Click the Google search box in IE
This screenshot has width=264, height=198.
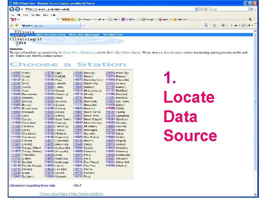pyautogui.click(x=229, y=9)
